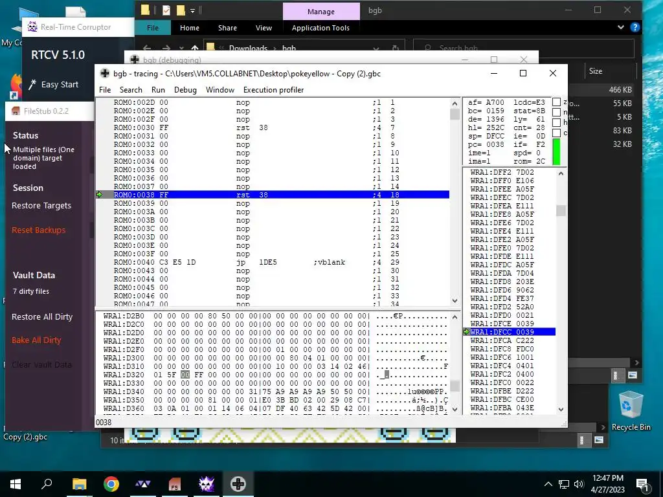Open taskbar Search icon
The height and width of the screenshot is (497, 663).
47,483
